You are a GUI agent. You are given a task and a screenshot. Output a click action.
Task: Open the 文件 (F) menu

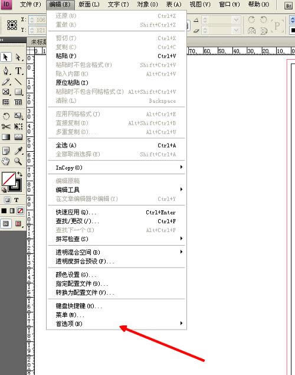coord(31,4)
